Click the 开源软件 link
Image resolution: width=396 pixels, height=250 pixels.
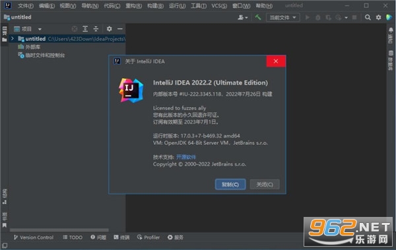pyautogui.click(x=186, y=157)
